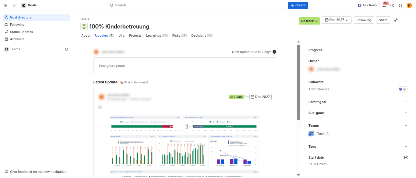Add a sub-goal with the plus icon

(x=406, y=113)
